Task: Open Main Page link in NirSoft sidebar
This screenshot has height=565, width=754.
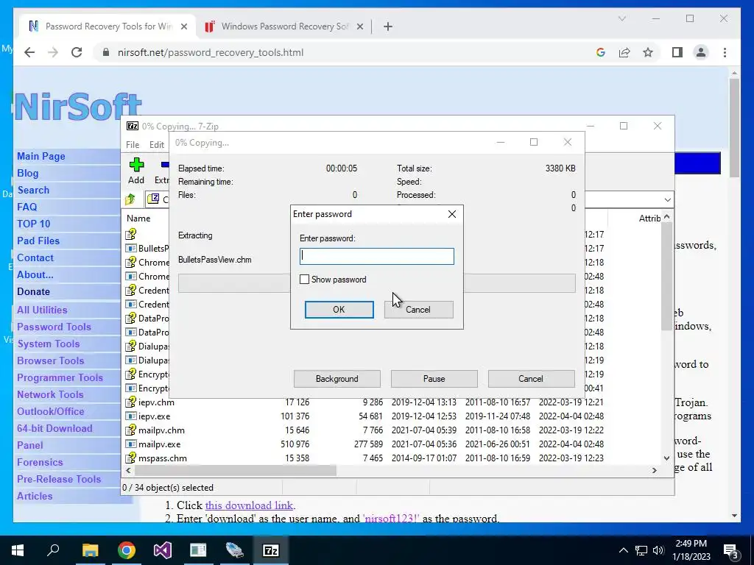Action: [41, 156]
